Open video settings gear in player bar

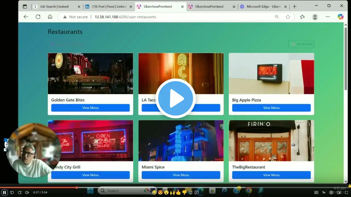click(x=331, y=192)
